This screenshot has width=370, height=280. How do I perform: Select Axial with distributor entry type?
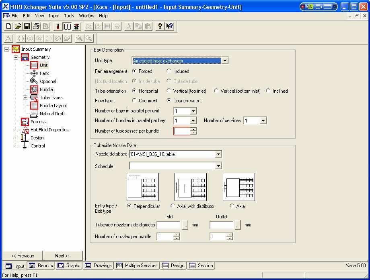(173, 206)
